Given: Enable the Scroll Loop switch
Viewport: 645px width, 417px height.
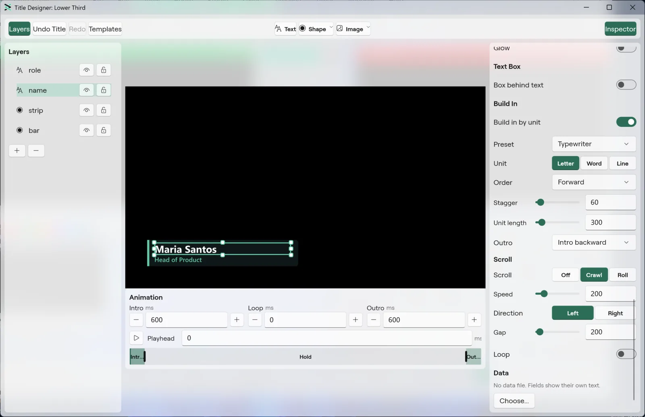Looking at the screenshot, I should point(626,354).
